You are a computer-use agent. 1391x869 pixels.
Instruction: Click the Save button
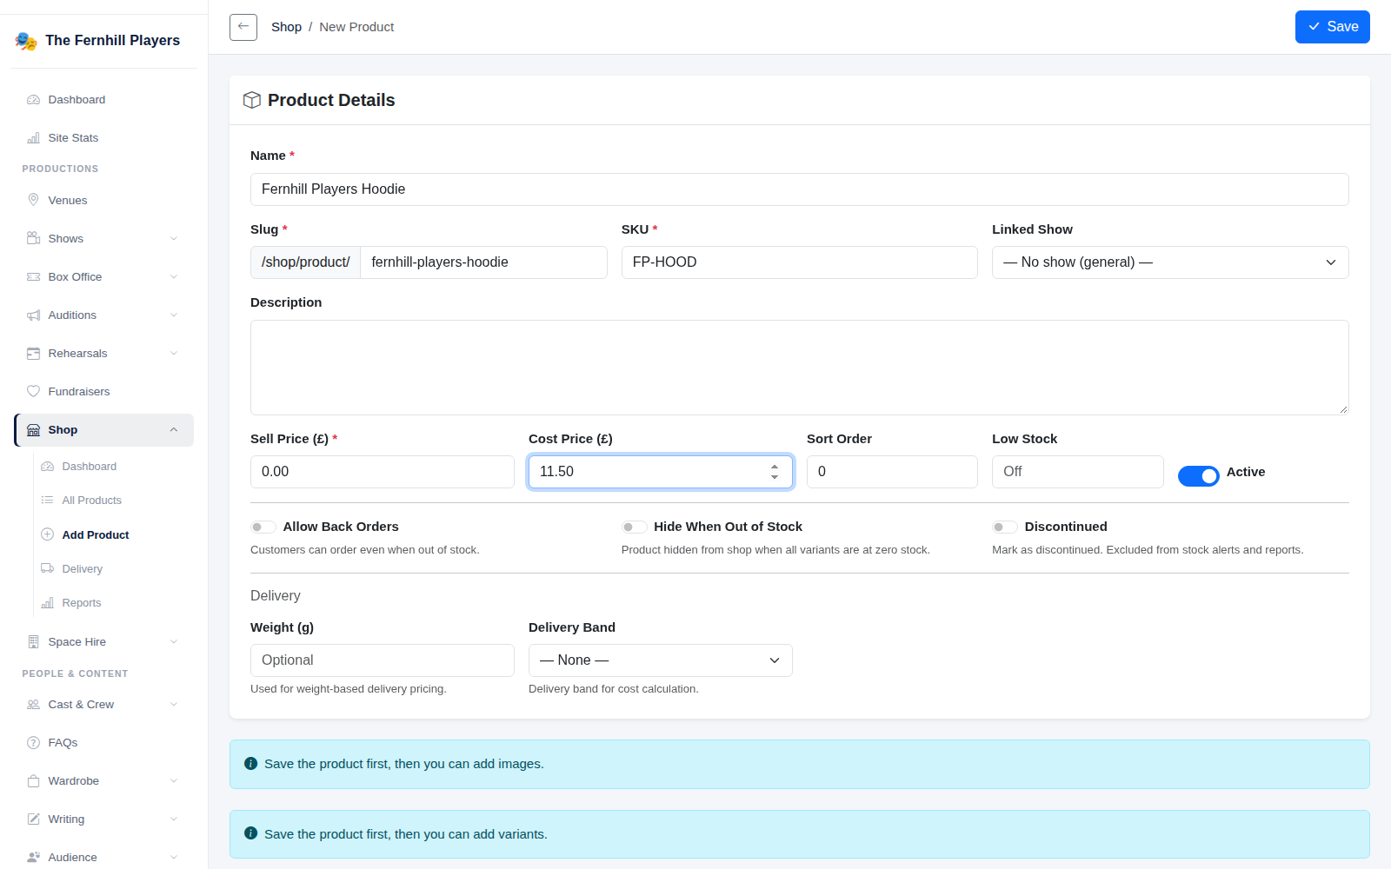point(1333,27)
